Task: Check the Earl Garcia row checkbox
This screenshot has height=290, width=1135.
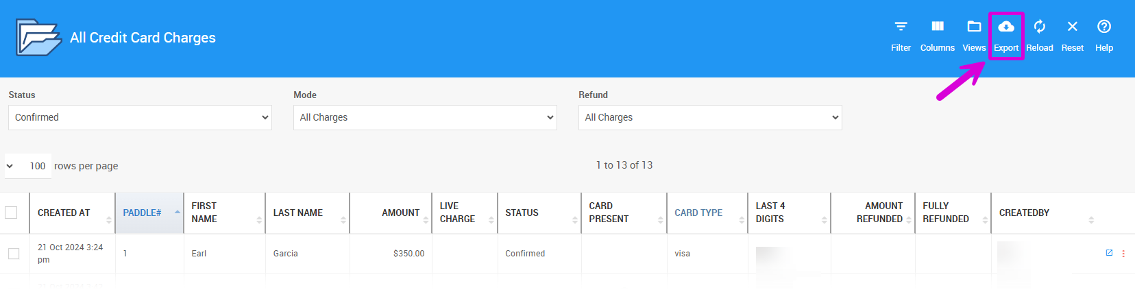Action: pos(14,254)
